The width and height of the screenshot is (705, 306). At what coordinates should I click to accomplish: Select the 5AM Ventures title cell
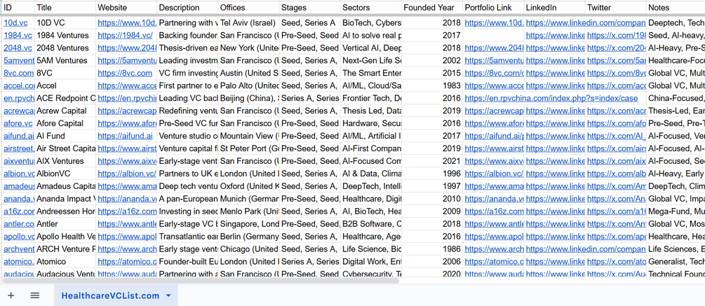(65, 61)
